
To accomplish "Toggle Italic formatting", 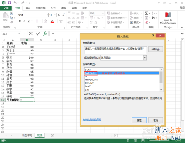I will click(24, 21).
